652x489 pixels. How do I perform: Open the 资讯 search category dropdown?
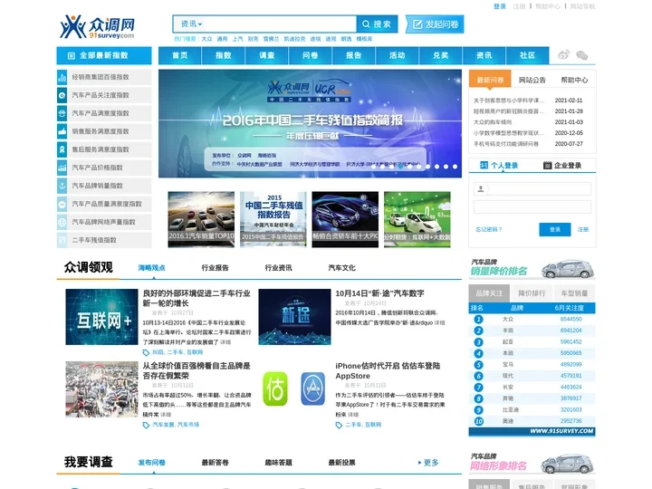click(x=191, y=24)
